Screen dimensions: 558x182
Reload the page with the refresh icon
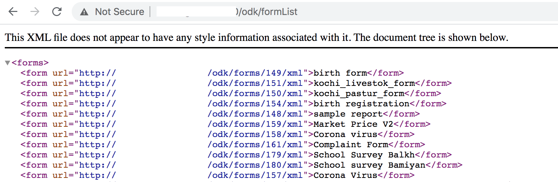pos(57,12)
